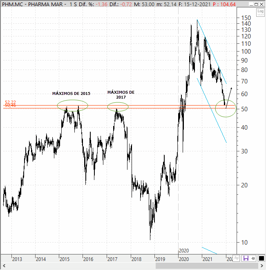The width and height of the screenshot is (266, 270).
Task: Maximize the PHM.MC chart window
Action: (x=256, y=4)
